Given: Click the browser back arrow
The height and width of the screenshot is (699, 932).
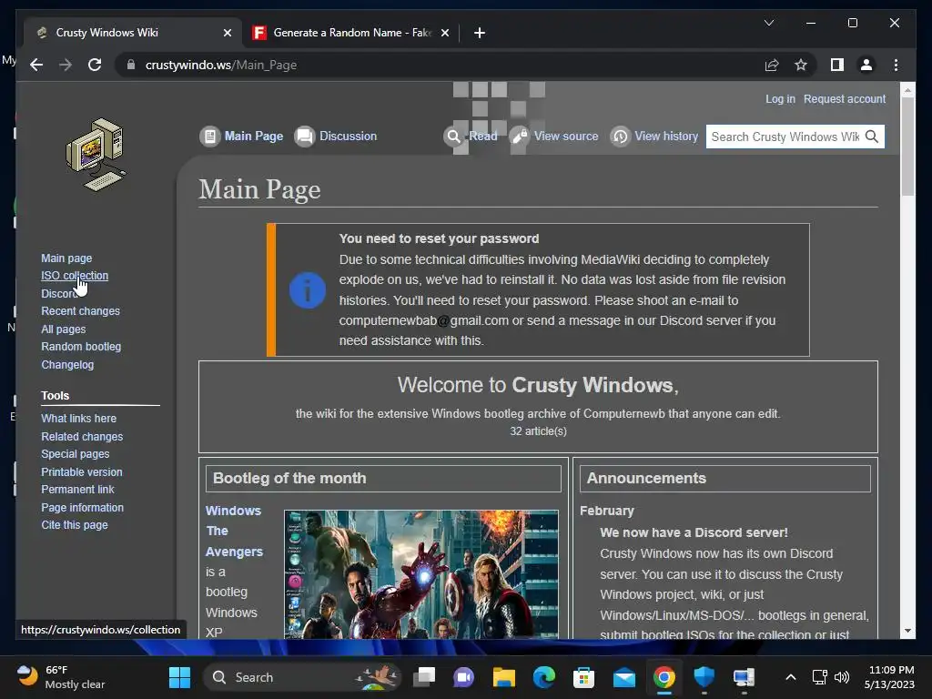Looking at the screenshot, I should click(36, 65).
